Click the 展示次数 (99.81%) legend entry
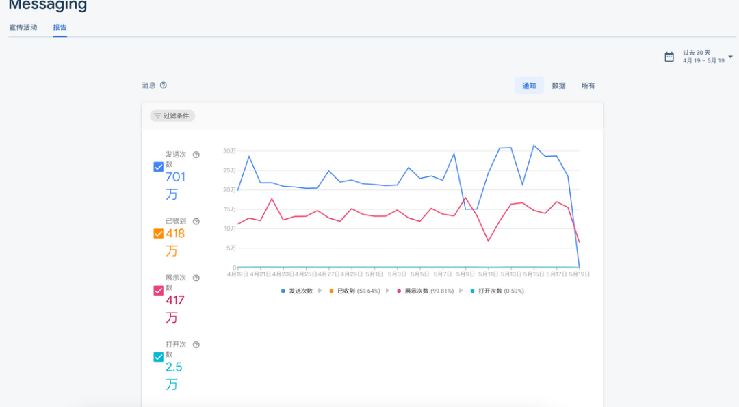Screen dimensions: 739x407 (425, 291)
